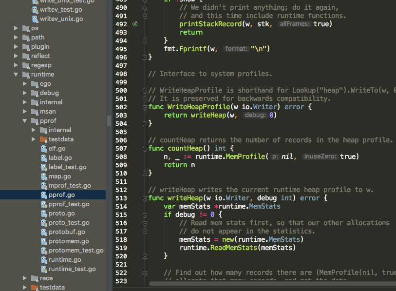Select the race folder icon
The height and width of the screenshot is (291, 396).
[x=35, y=278]
